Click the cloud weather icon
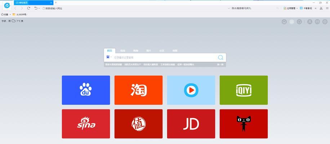The image size is (330, 144). 13,21
